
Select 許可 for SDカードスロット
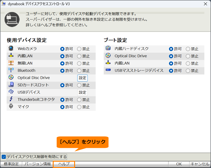62,85
